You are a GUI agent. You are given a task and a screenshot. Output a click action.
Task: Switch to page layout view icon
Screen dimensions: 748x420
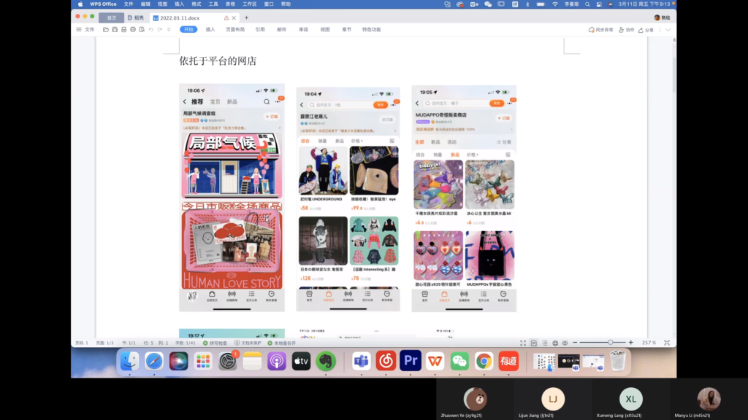coord(534,343)
